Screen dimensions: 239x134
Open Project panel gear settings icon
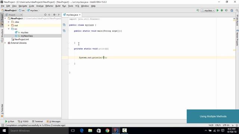(55, 15)
